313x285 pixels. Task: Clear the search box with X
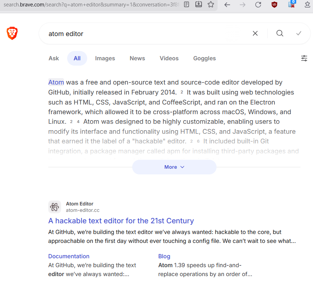coord(255,33)
